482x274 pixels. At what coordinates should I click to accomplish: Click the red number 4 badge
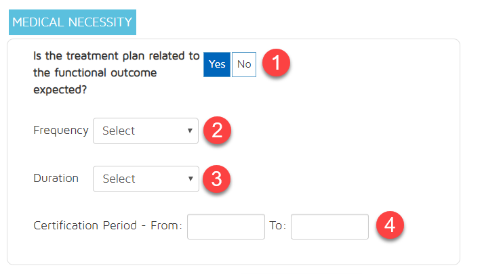click(x=390, y=226)
